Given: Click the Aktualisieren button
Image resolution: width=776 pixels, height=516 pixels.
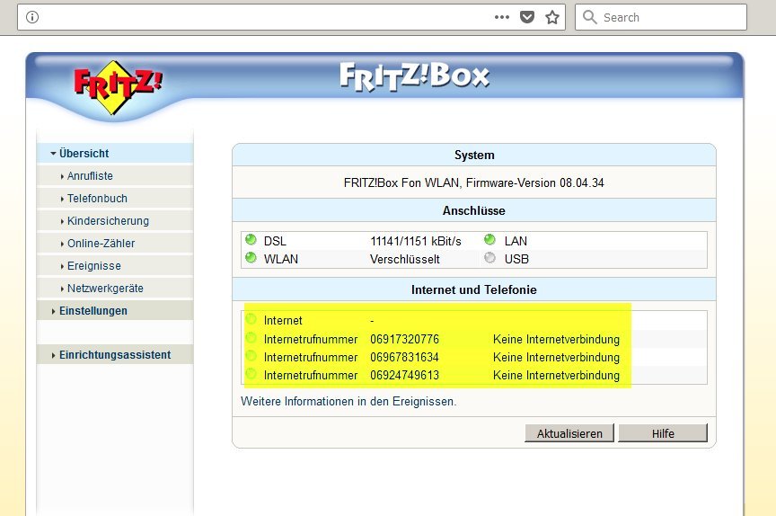Looking at the screenshot, I should tap(569, 433).
